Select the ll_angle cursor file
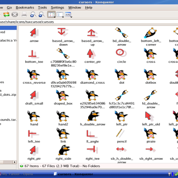Viewport: 178px width, 178px height. pos(93,137)
